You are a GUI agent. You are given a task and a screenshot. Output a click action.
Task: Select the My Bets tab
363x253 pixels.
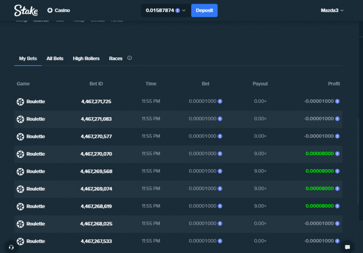28,59
